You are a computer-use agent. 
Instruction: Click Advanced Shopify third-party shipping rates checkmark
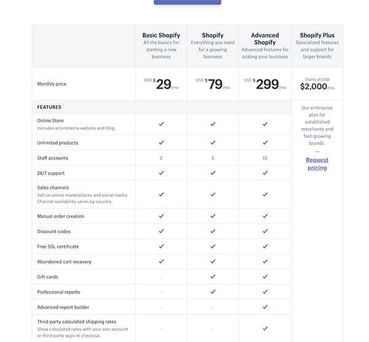265,328
